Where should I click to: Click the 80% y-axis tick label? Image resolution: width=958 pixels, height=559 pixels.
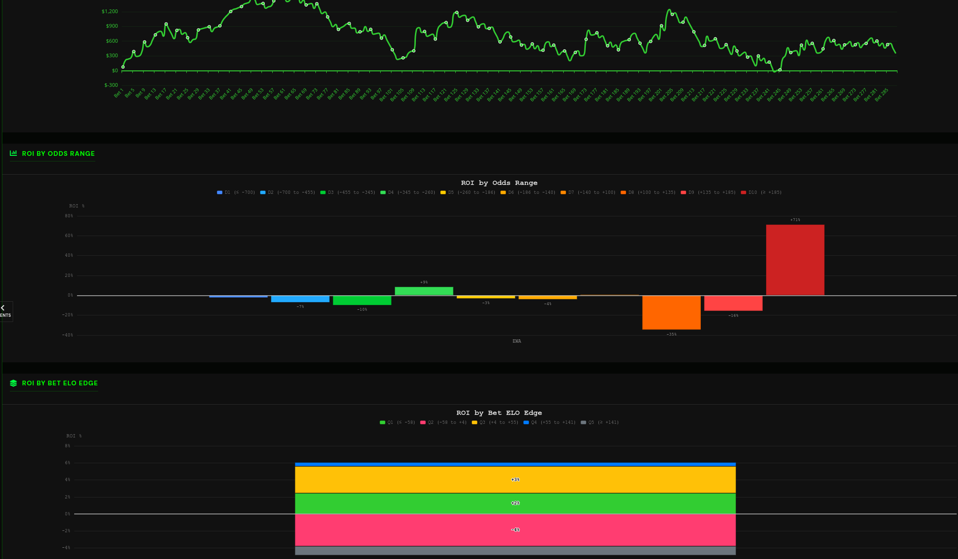(x=69, y=216)
